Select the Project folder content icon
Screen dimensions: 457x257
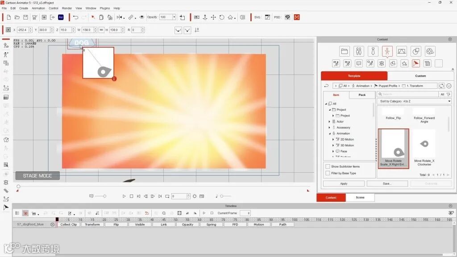(x=345, y=51)
